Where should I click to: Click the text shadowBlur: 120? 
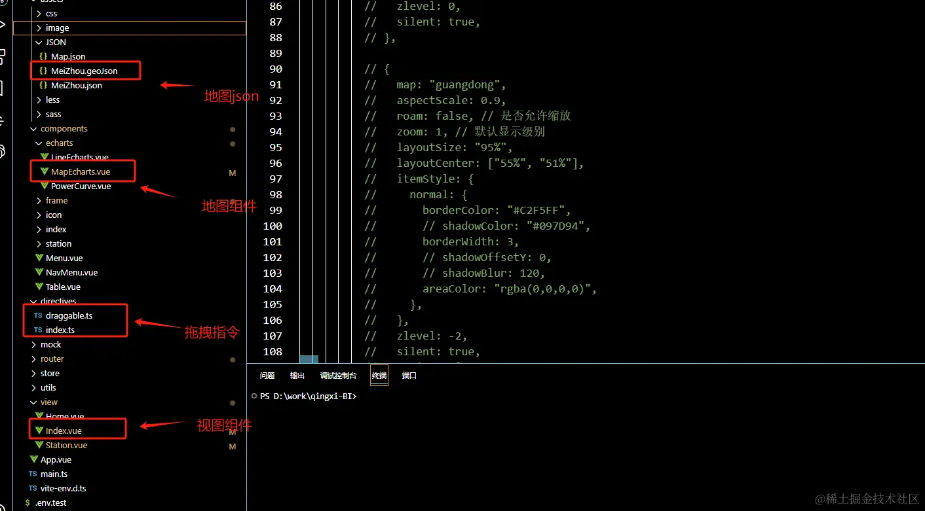[493, 273]
